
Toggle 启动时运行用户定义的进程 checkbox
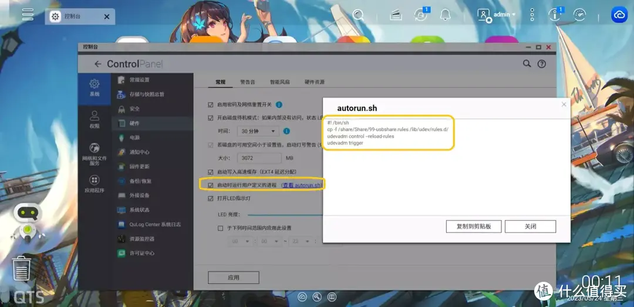[210, 185]
